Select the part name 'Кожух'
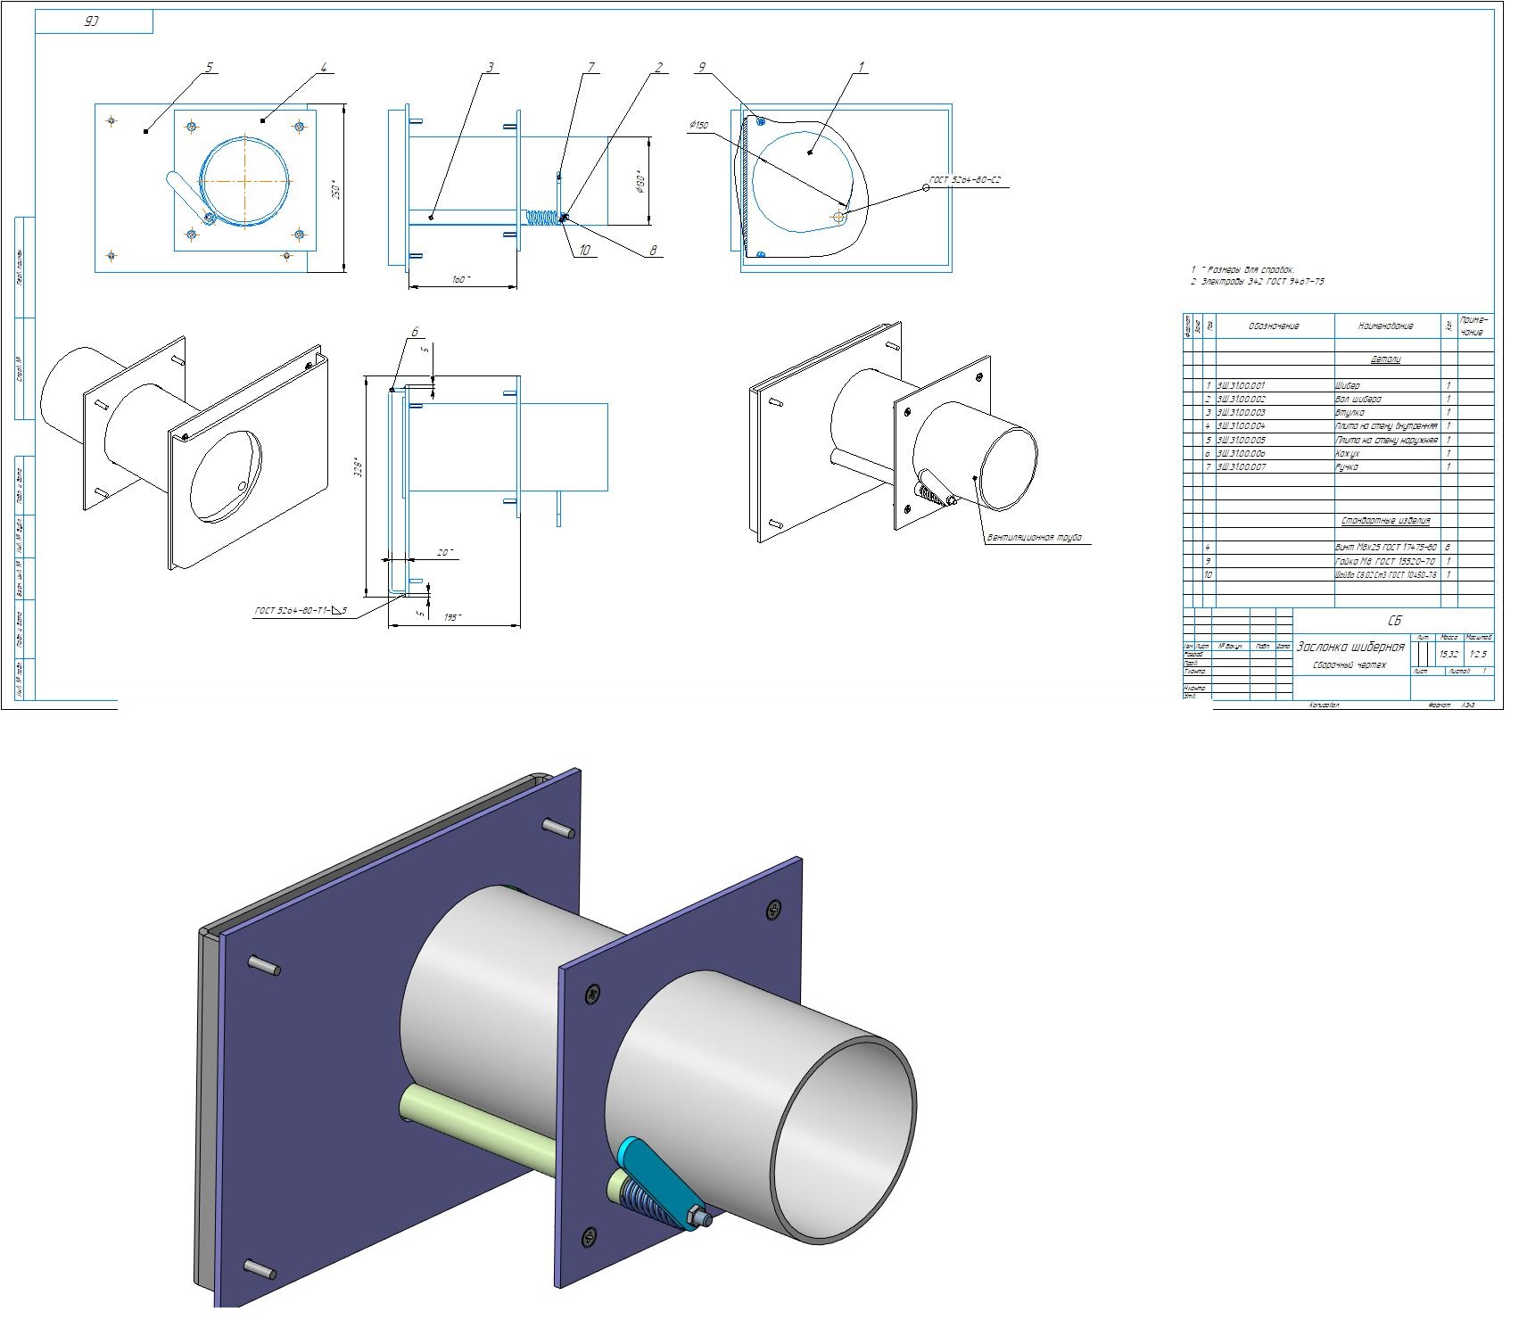This screenshot has height=1320, width=1527. [x=1347, y=454]
